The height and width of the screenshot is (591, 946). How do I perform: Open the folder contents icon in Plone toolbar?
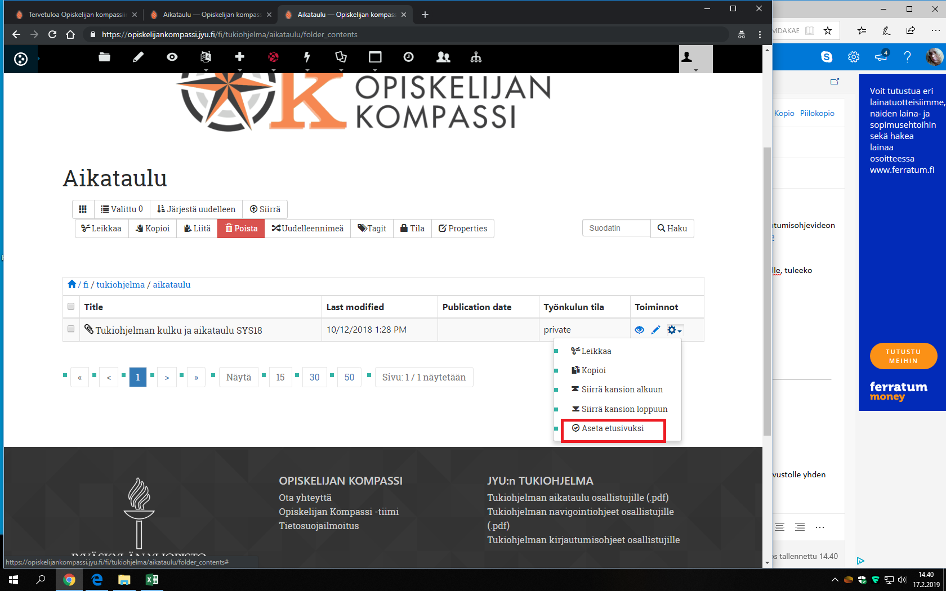point(104,57)
